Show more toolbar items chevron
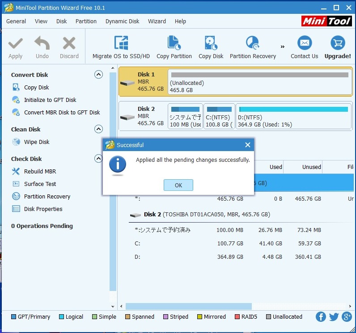The height and width of the screenshot is (333, 356). coord(283,47)
